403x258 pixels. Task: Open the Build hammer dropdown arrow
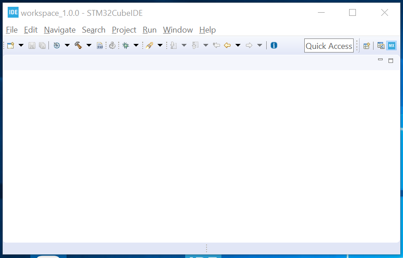click(89, 45)
